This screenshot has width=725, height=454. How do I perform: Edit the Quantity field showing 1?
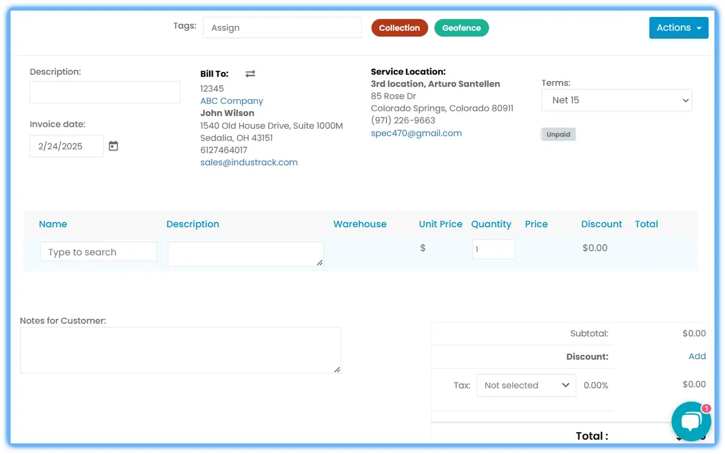[494, 250]
